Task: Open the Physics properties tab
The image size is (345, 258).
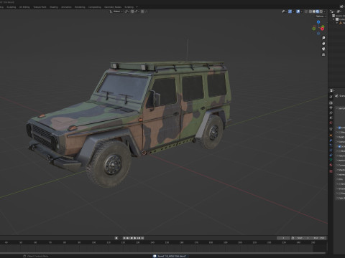Action: pos(331,150)
